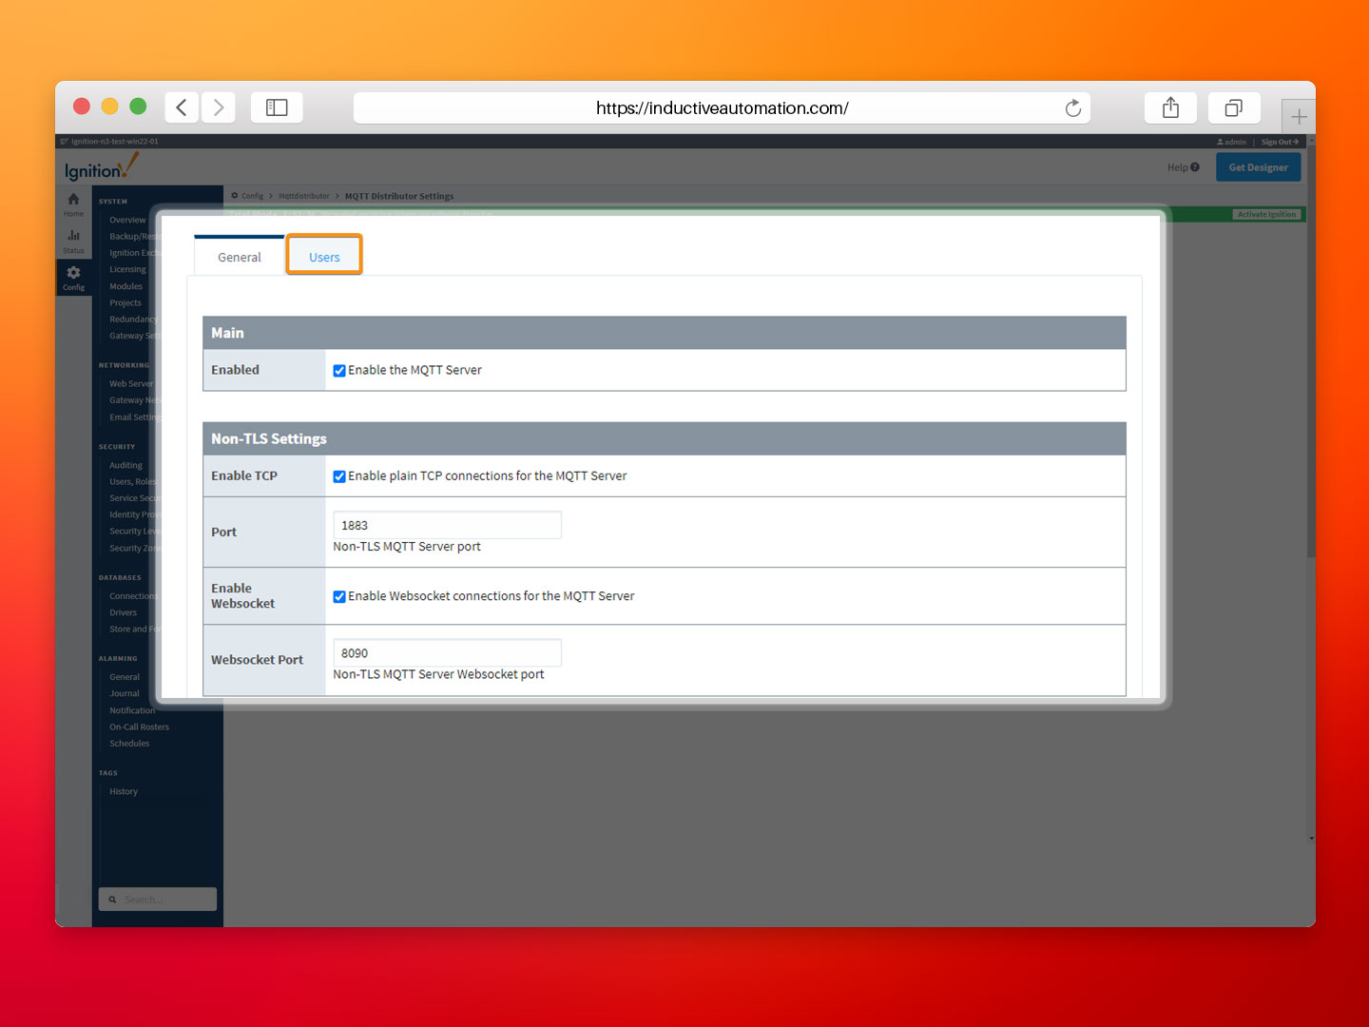Viewport: 1369px width, 1027px height.
Task: Click the Get Designer button
Action: coord(1258,166)
